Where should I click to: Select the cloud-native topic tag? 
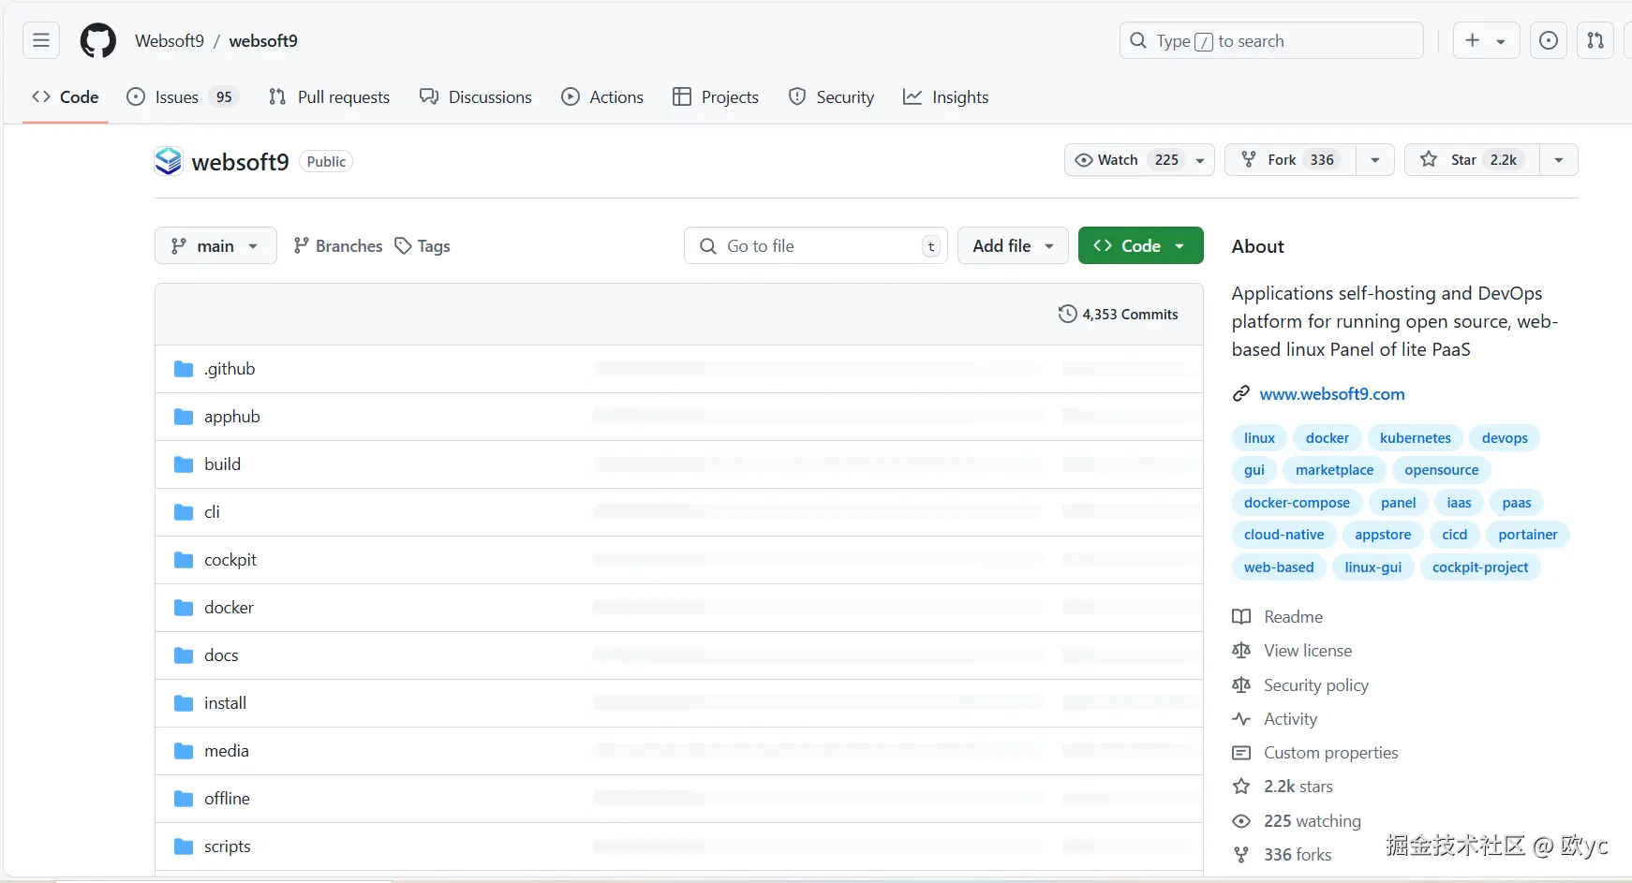pos(1283,535)
